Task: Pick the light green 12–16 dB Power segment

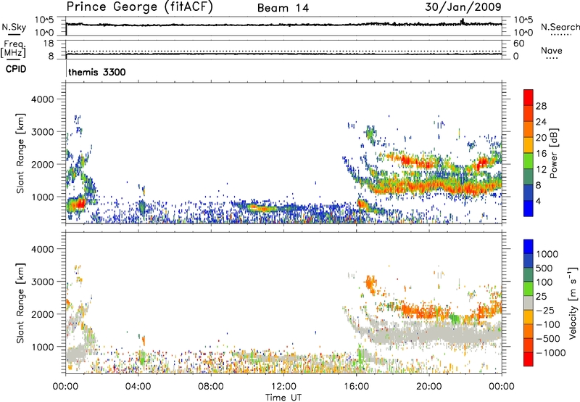Action: 529,161
